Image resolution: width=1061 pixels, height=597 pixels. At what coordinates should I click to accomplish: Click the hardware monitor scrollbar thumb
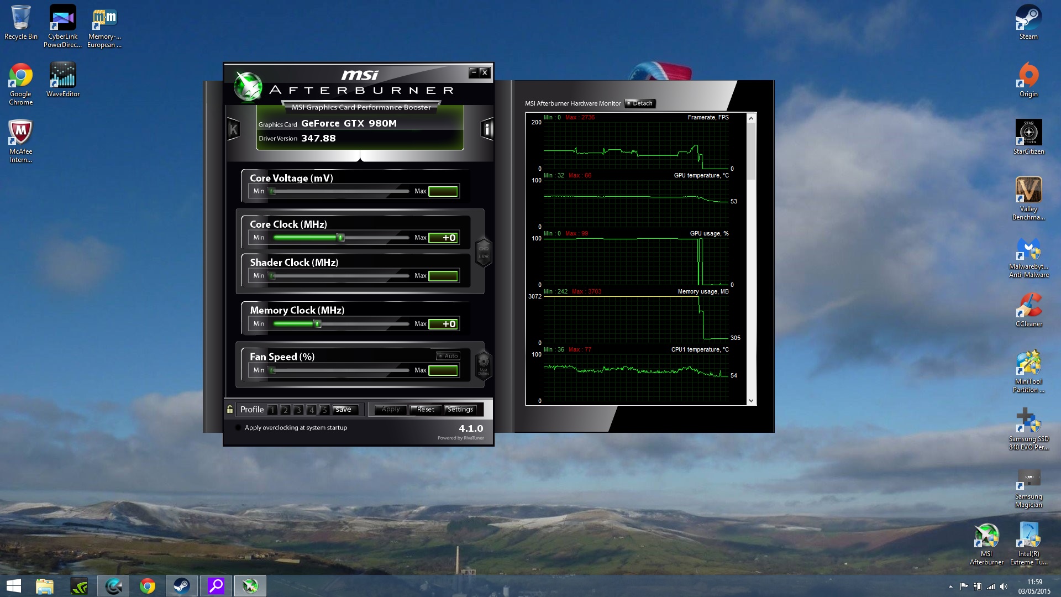751,151
